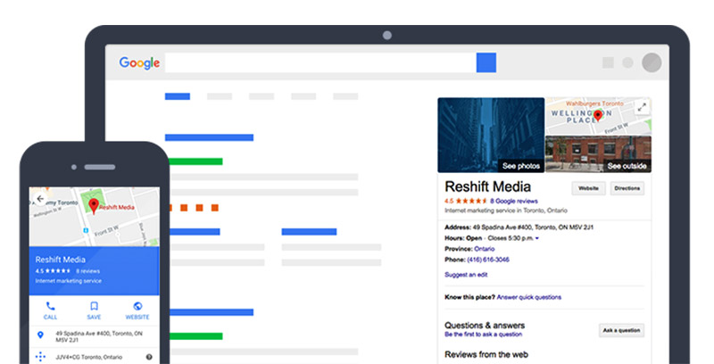Click the 4.5 star rating in knowledge panel
This screenshot has width=714, height=364.
tap(466, 201)
